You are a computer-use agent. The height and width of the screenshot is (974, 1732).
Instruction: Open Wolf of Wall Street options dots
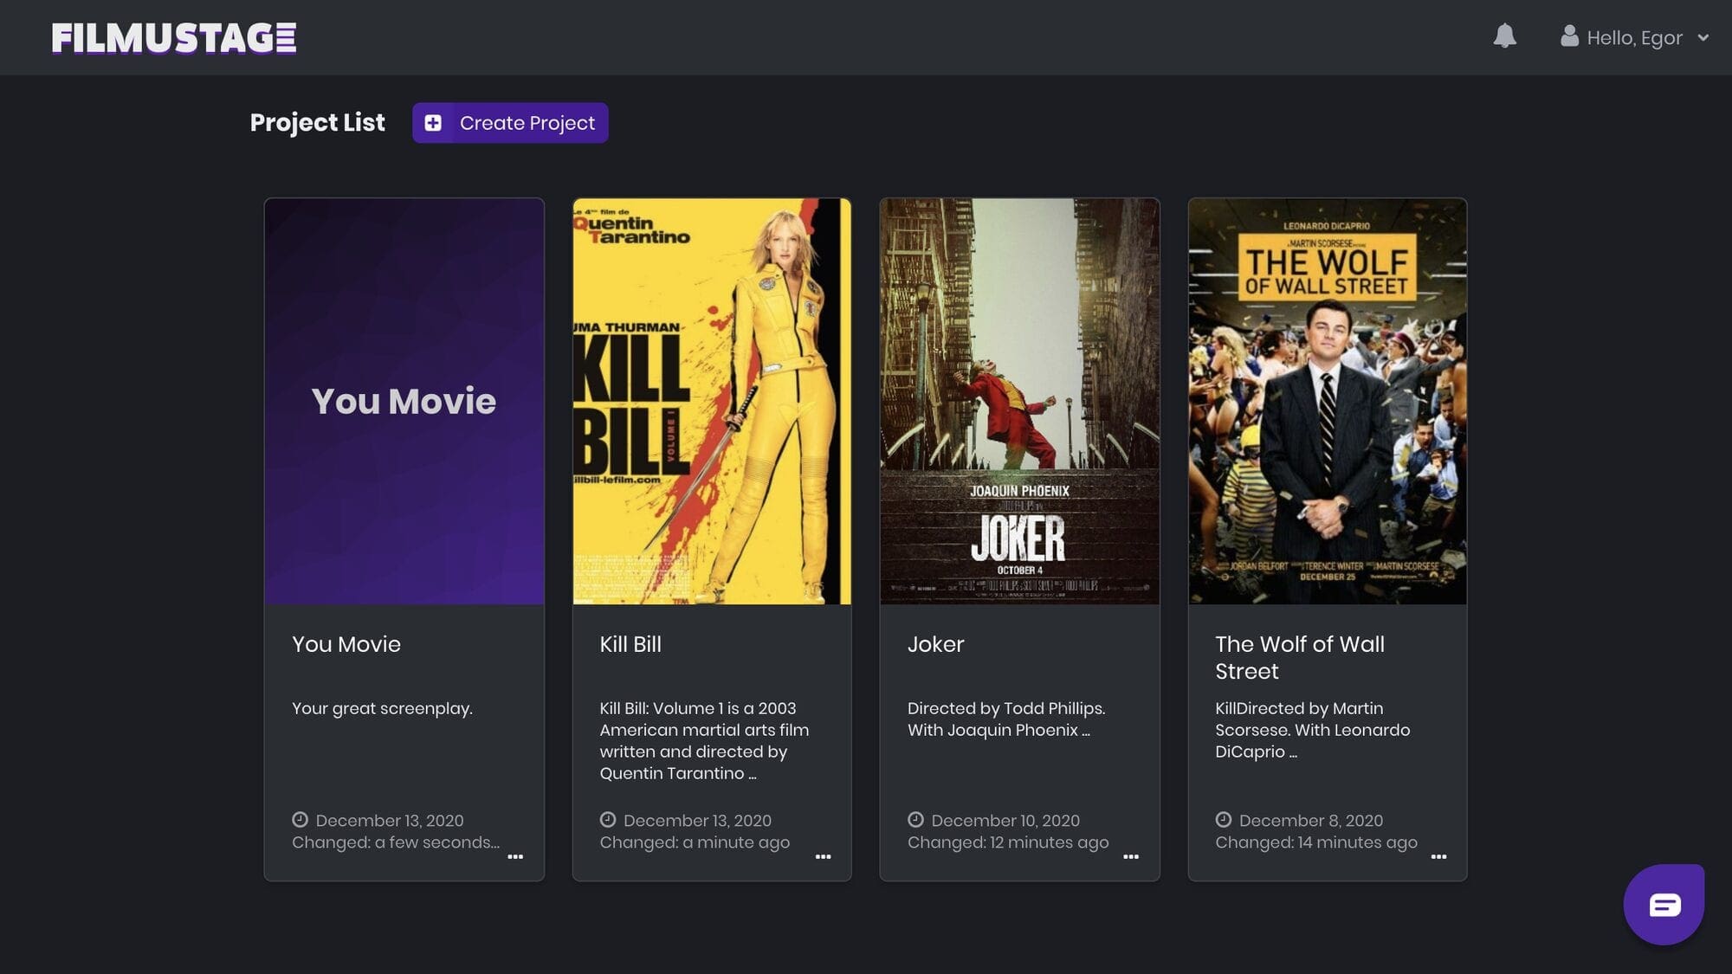pos(1438,856)
